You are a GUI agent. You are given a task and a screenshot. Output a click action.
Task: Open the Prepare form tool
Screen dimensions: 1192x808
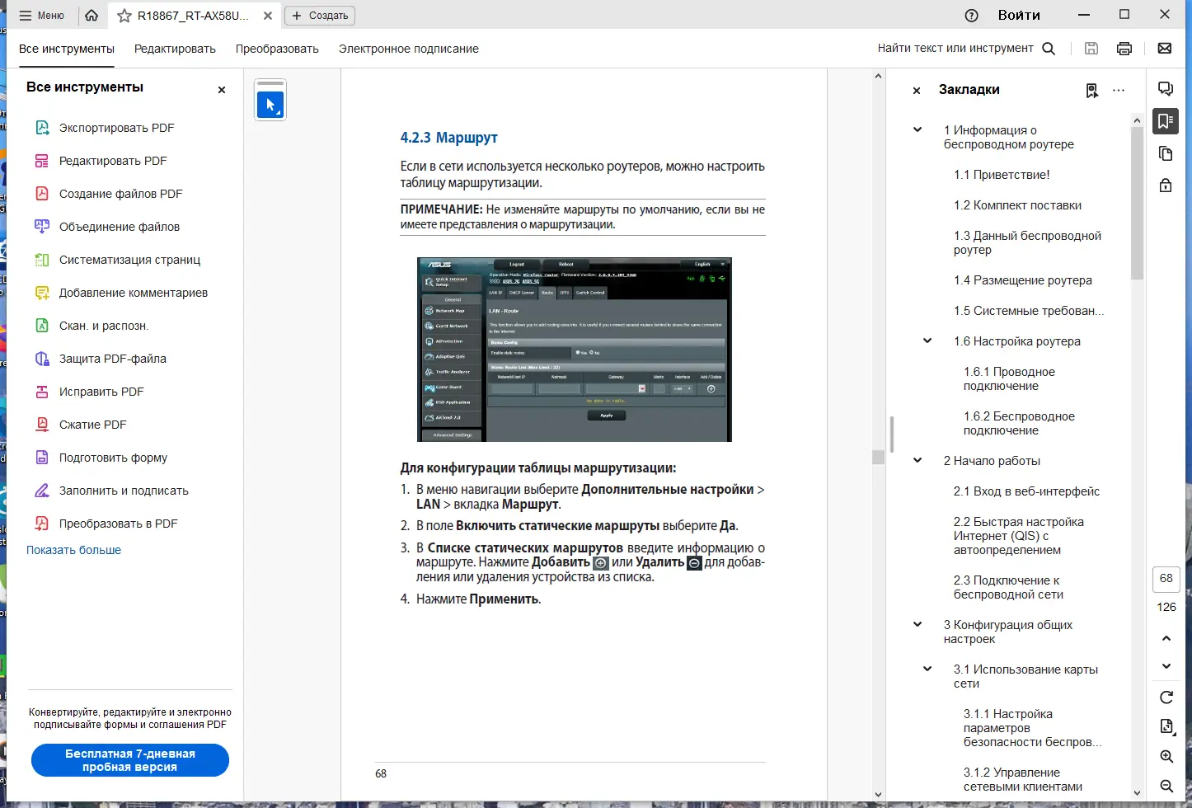(x=101, y=458)
